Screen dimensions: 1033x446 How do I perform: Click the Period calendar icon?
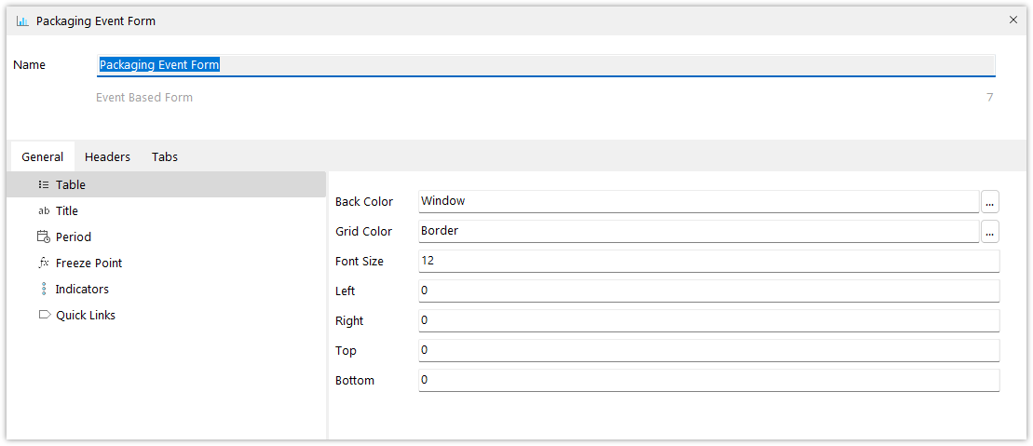click(x=44, y=237)
